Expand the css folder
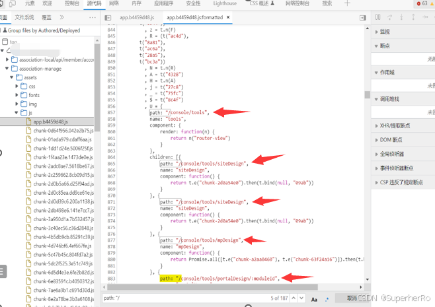Image resolution: width=435 pixels, height=307 pixels. pos(17,86)
